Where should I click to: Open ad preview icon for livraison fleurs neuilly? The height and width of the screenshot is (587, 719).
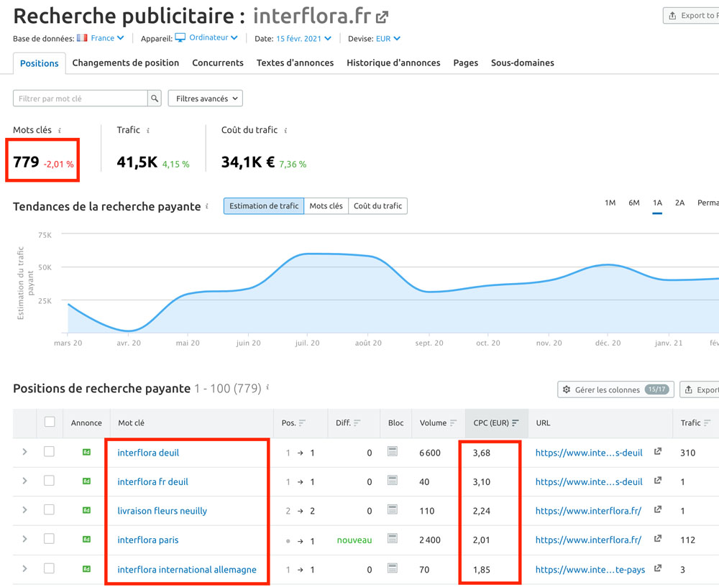click(x=86, y=510)
